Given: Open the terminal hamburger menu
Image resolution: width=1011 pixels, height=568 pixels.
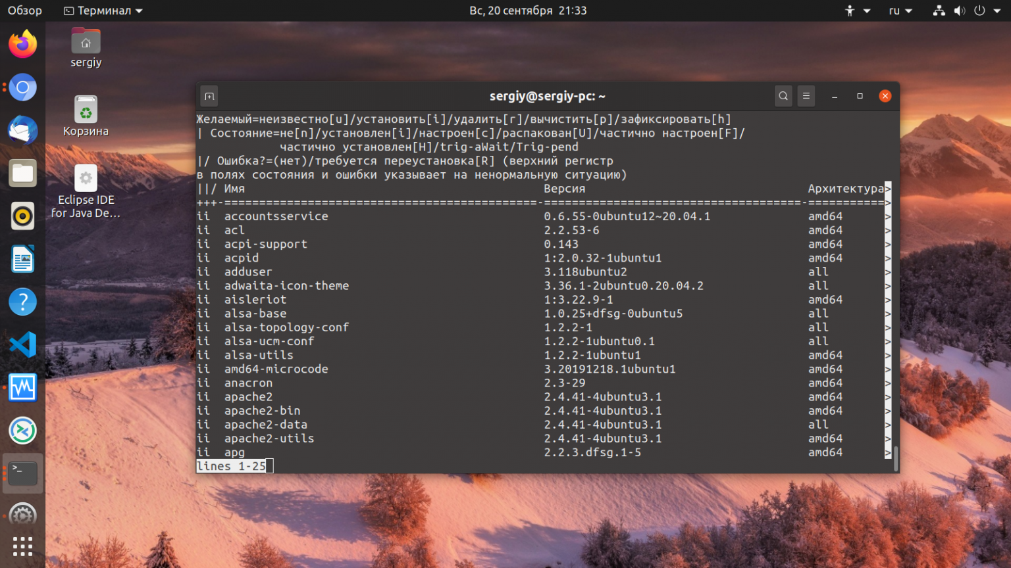Looking at the screenshot, I should point(806,96).
